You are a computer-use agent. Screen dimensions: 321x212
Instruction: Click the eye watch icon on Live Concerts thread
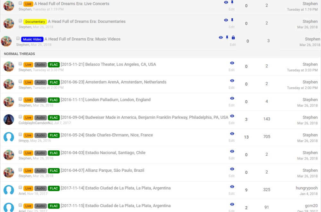point(226,3)
